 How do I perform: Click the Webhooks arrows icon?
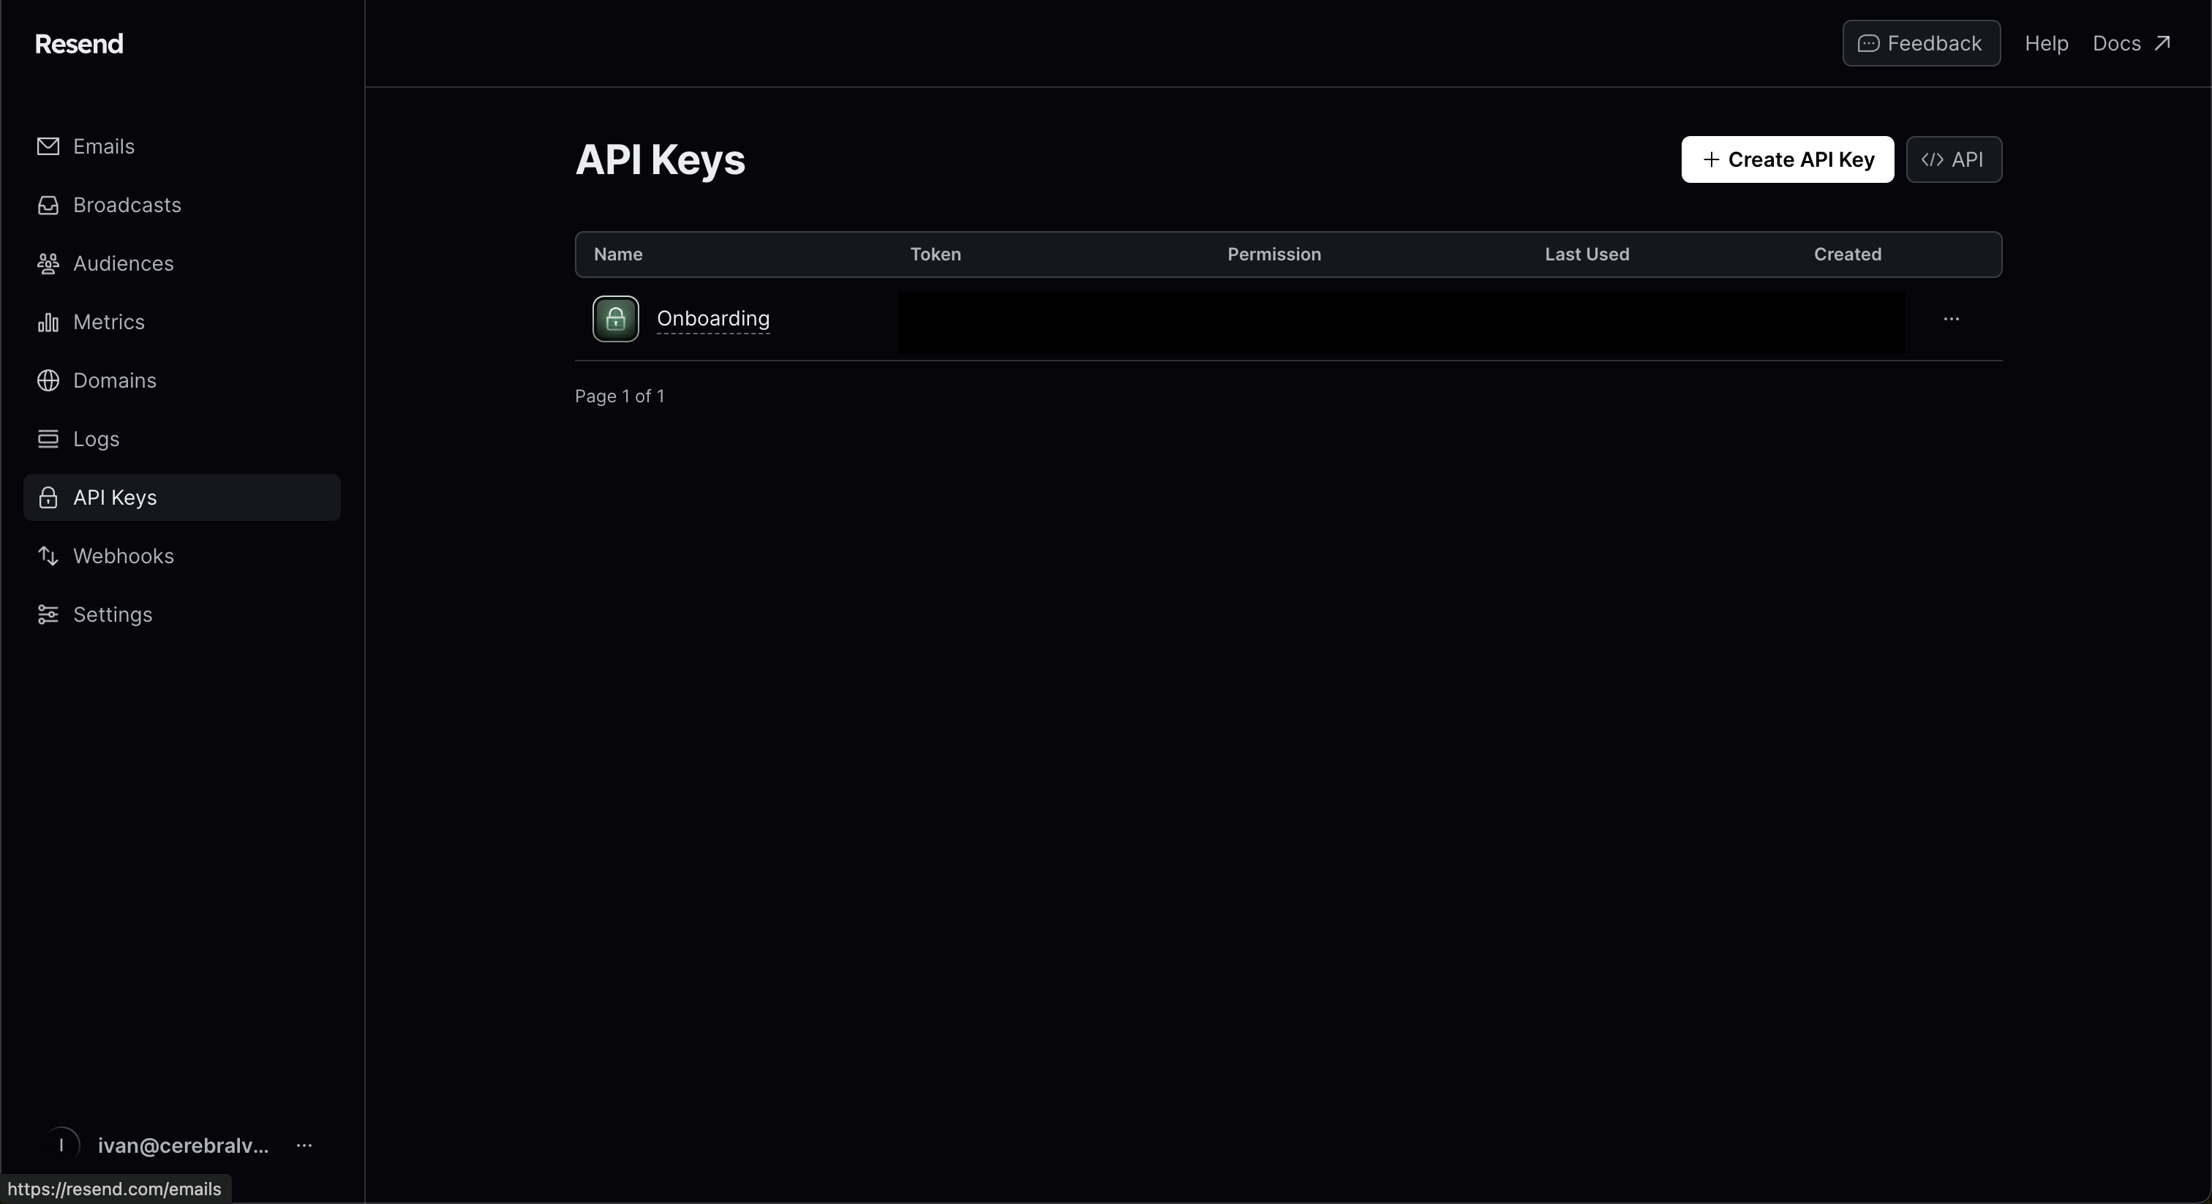pos(48,557)
